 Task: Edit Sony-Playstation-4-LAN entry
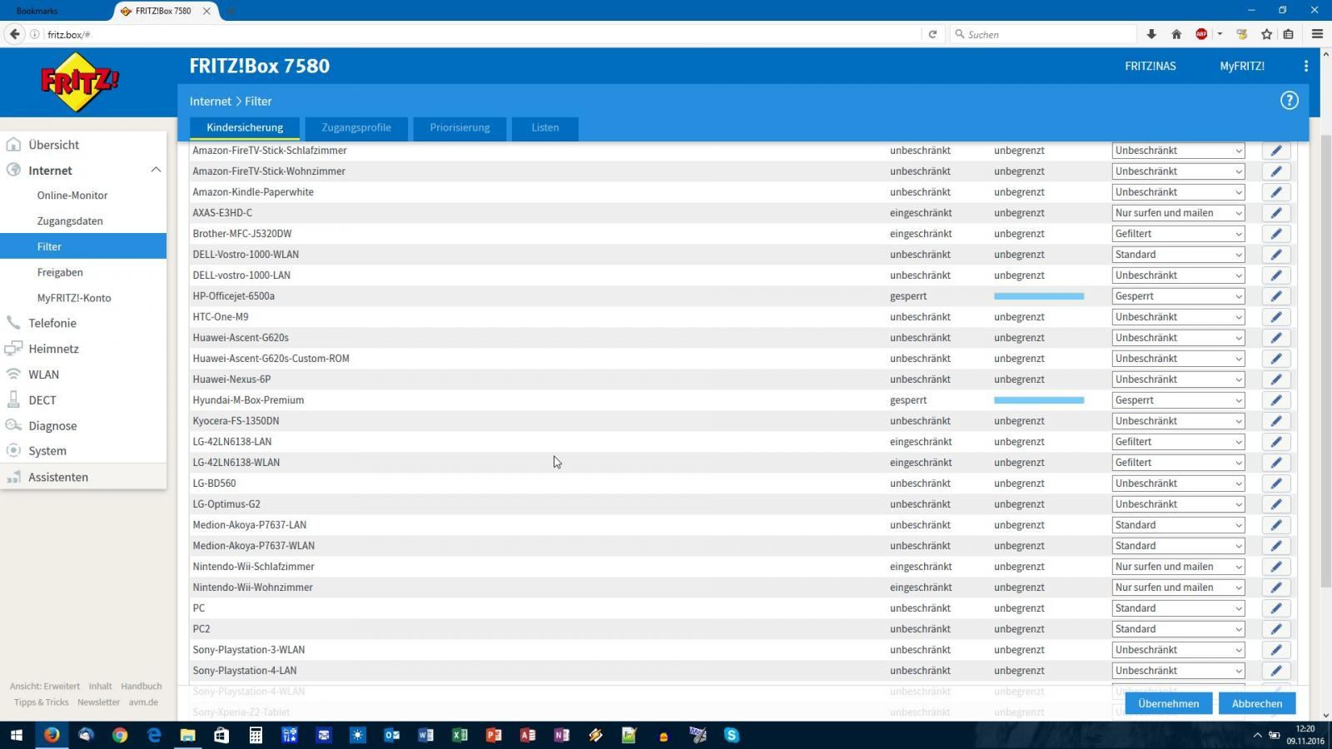coord(1275,671)
